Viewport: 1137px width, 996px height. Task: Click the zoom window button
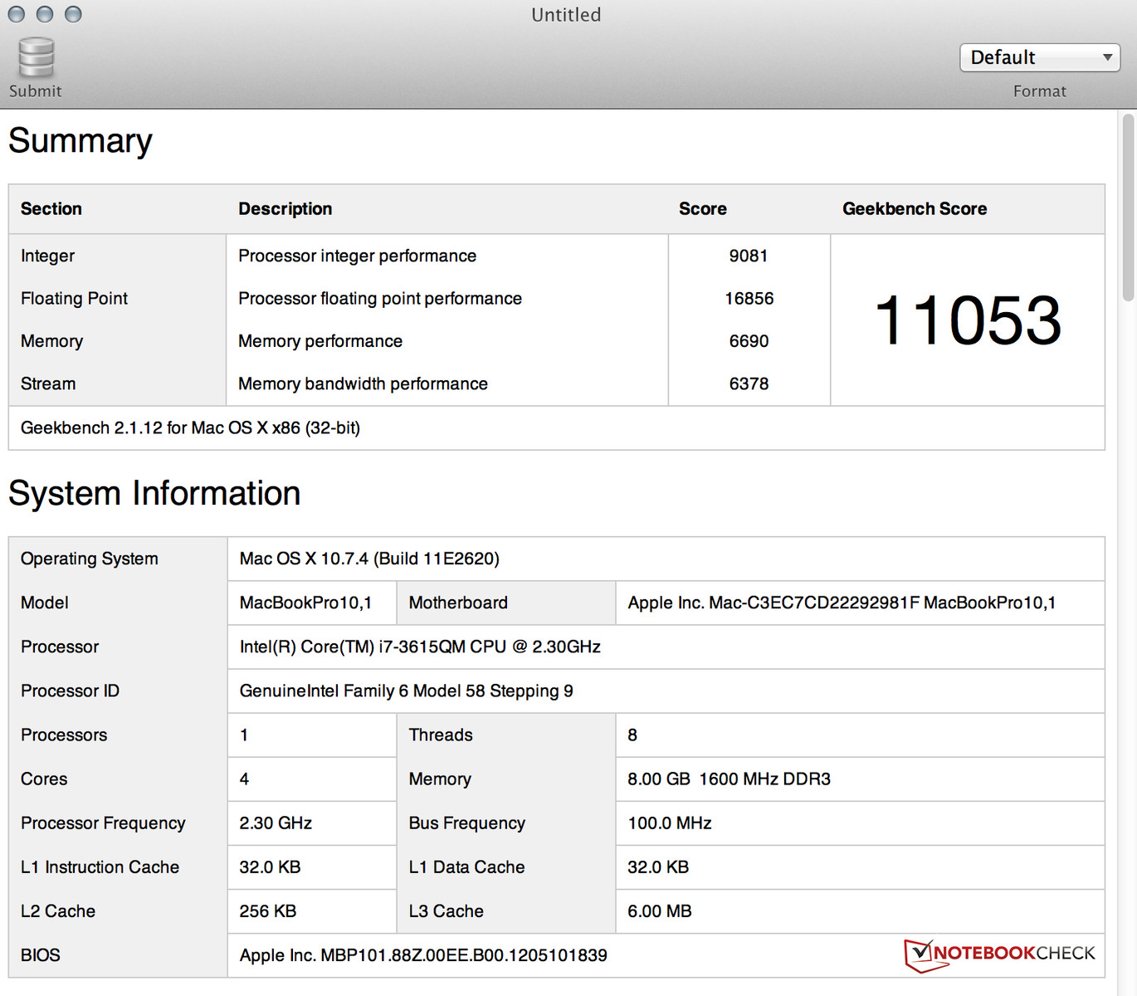73,14
